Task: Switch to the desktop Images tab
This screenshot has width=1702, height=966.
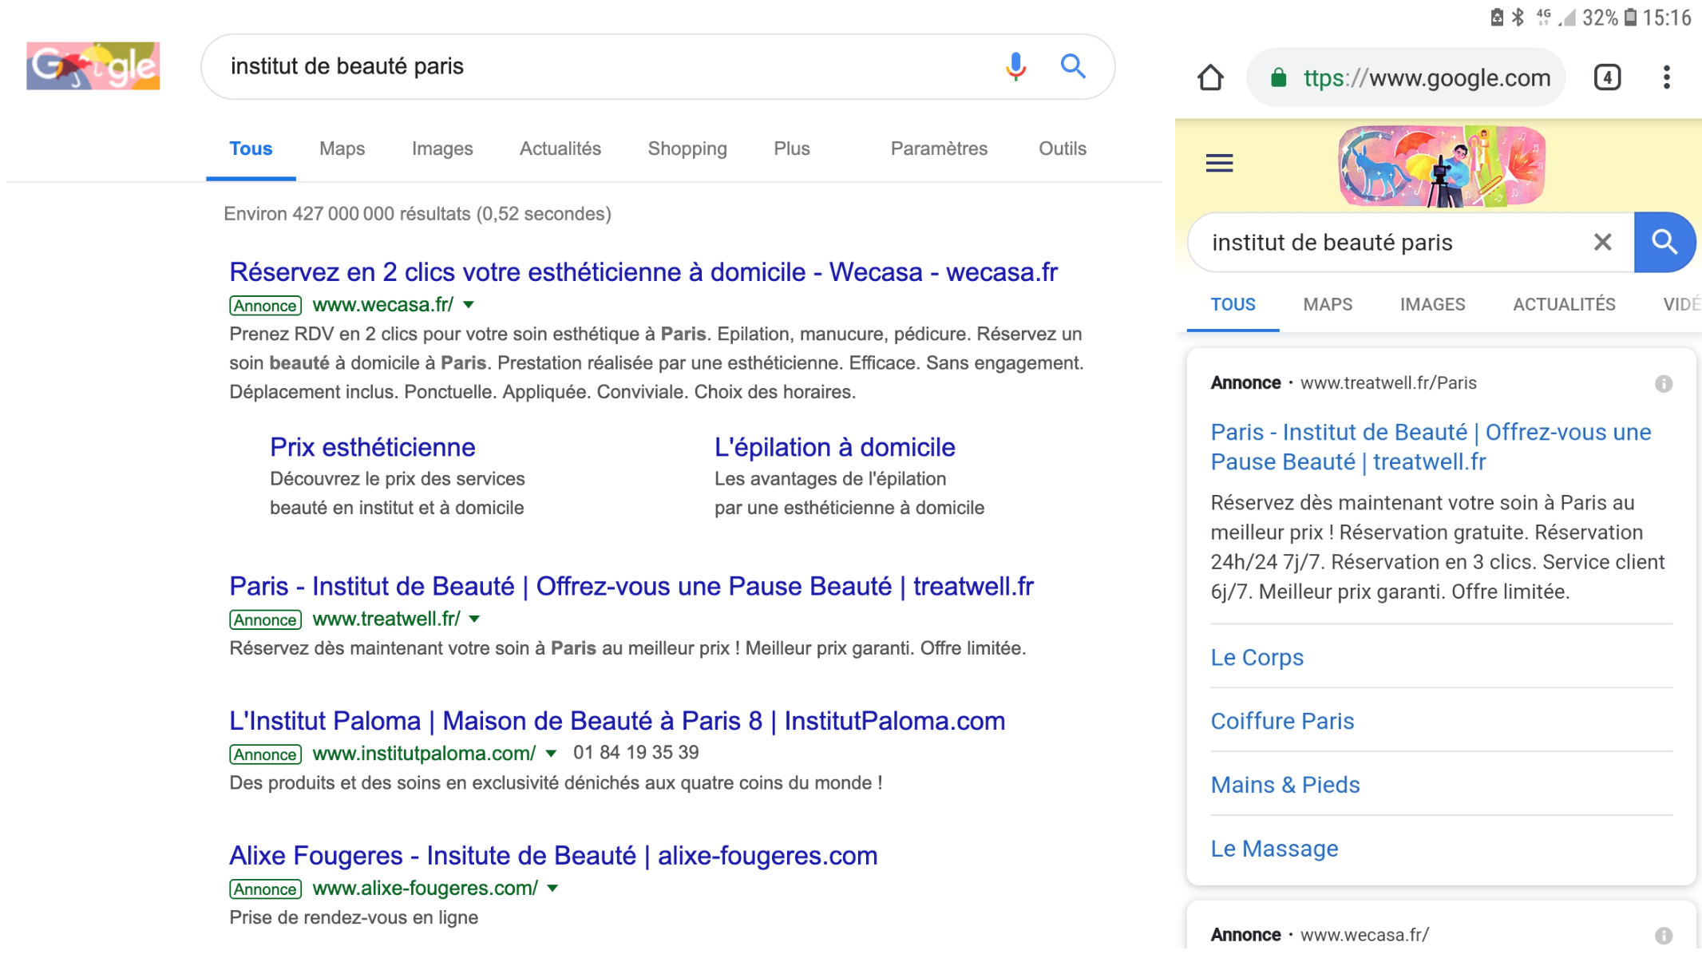Action: 441,148
